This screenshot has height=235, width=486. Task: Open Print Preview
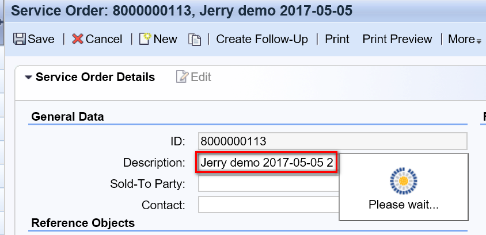click(x=397, y=39)
